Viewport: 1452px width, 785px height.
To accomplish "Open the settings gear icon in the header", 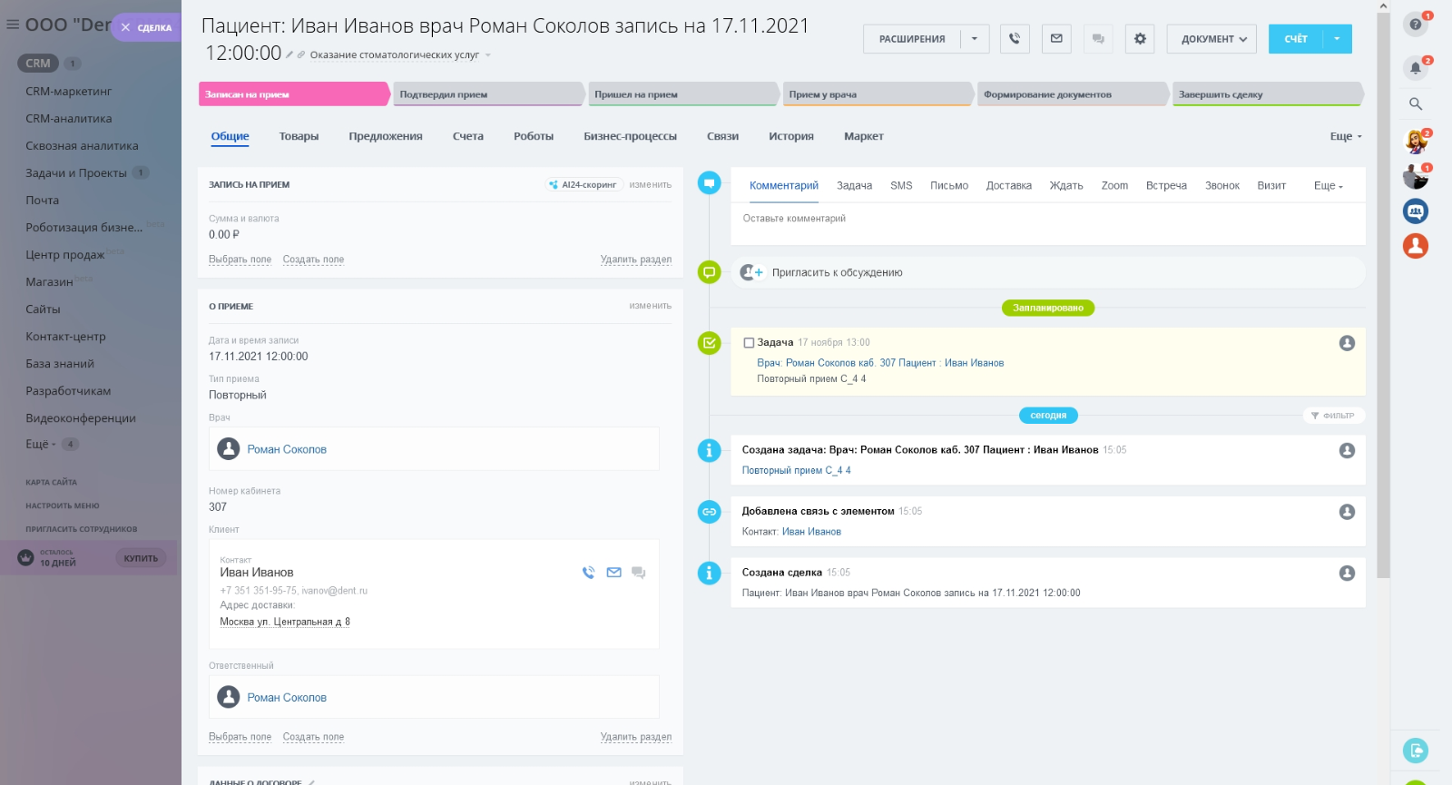I will [1140, 39].
